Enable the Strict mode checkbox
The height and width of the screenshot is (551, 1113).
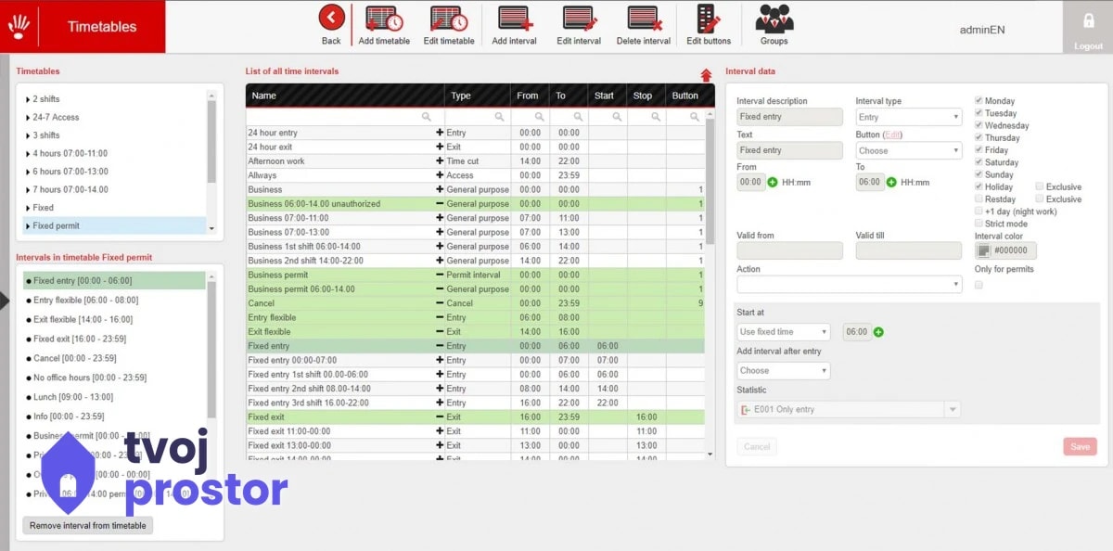coord(979,224)
